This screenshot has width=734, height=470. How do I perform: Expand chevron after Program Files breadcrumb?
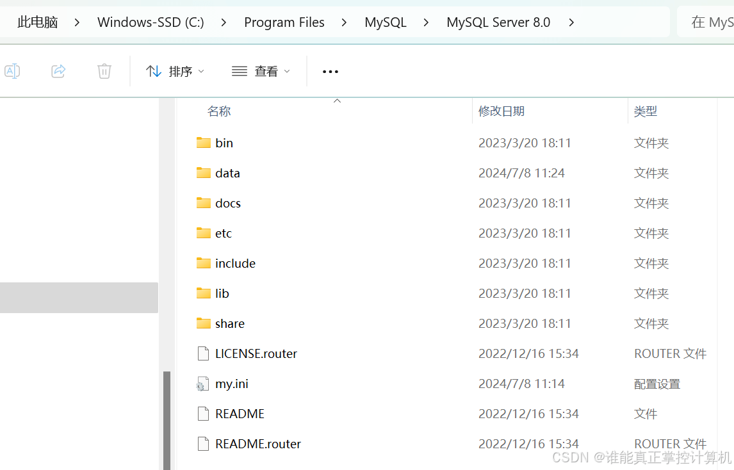point(345,22)
